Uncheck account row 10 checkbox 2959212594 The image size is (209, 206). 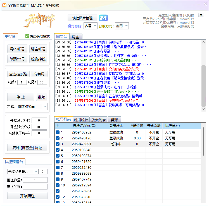tap(58, 185)
